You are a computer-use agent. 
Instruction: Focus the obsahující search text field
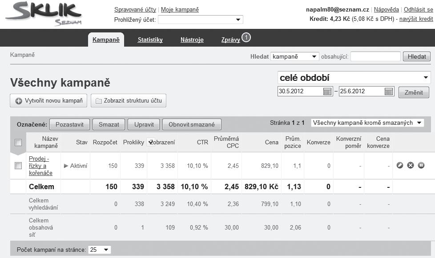pyautogui.click(x=375, y=56)
